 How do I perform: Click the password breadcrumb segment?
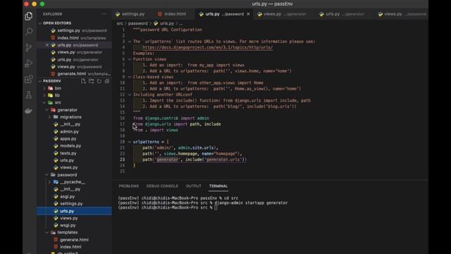click(138, 23)
